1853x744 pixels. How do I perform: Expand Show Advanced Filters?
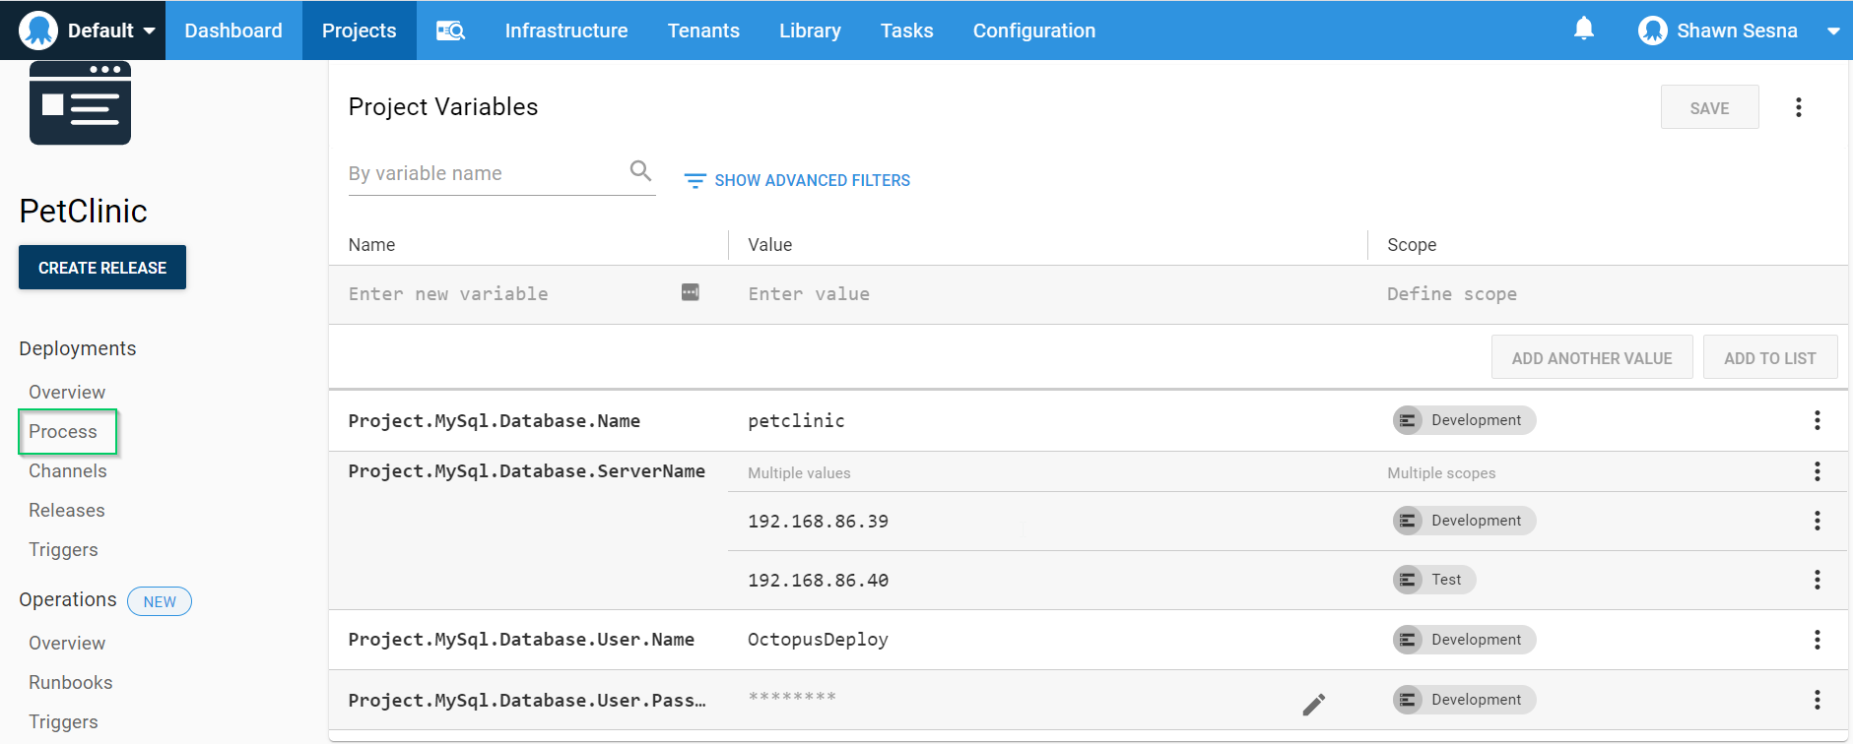(797, 180)
